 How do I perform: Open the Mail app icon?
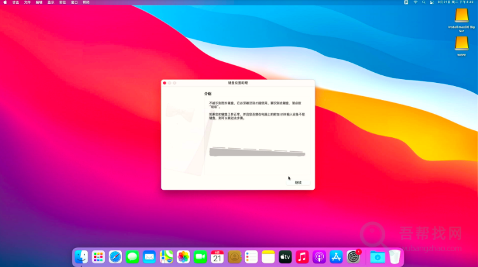(149, 257)
